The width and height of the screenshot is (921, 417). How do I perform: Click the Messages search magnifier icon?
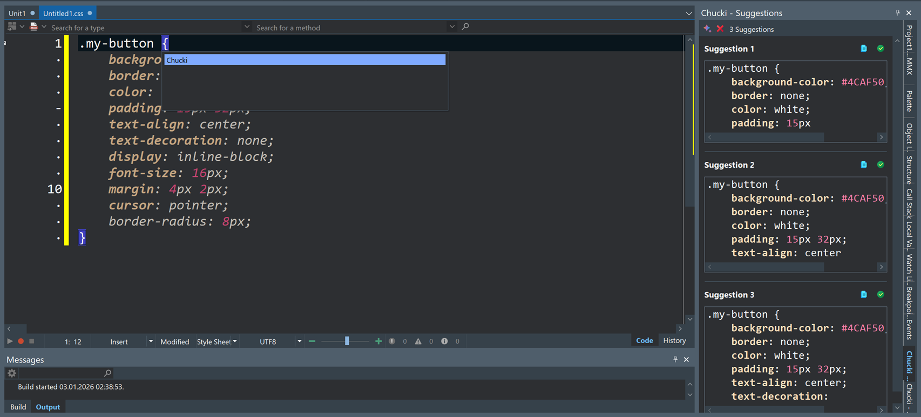pyautogui.click(x=107, y=373)
